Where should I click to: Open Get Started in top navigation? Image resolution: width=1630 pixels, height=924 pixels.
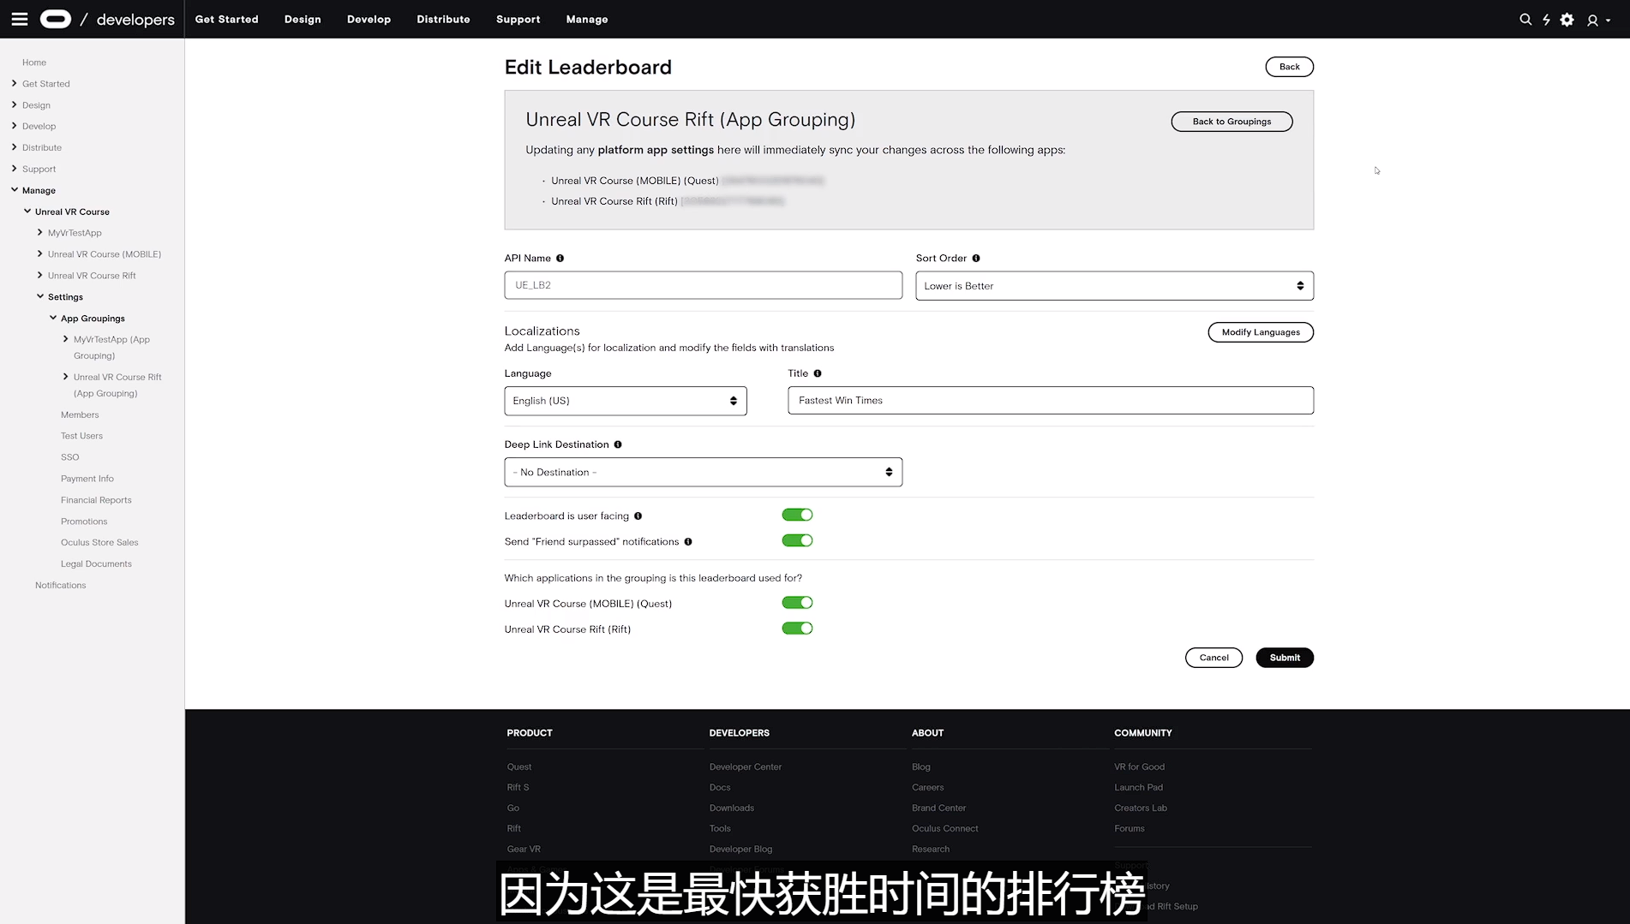(x=226, y=19)
